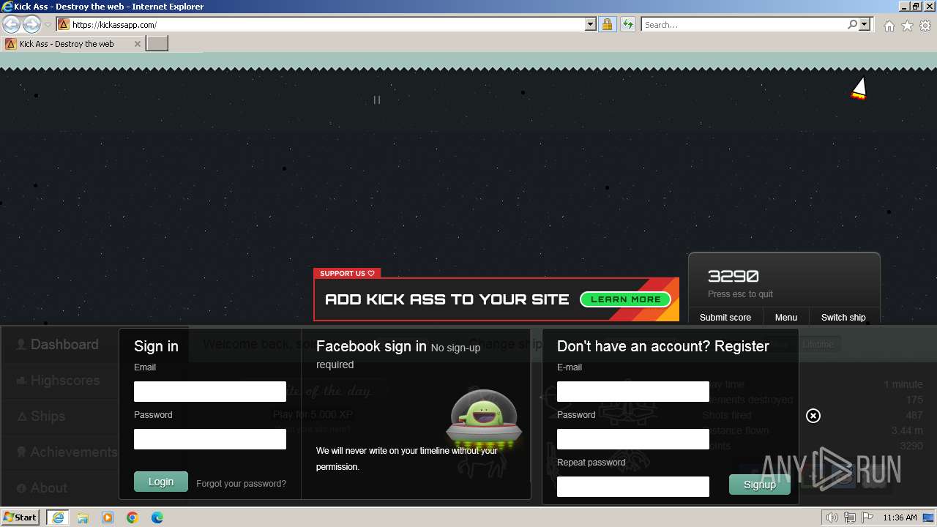Click the Sign in Email field

coord(210,392)
